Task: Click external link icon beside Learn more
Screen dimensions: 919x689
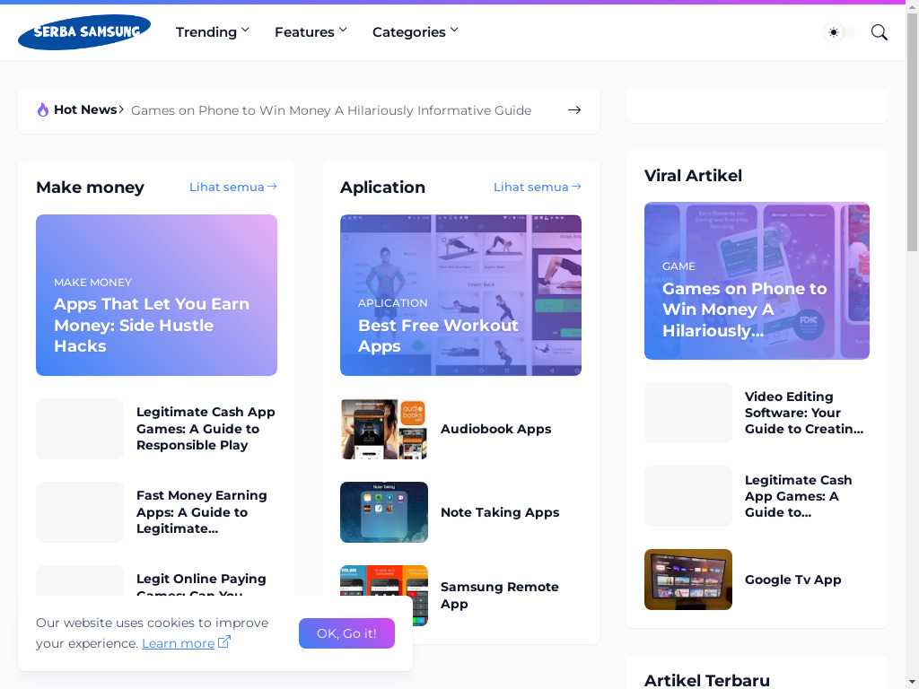Action: coord(224,642)
